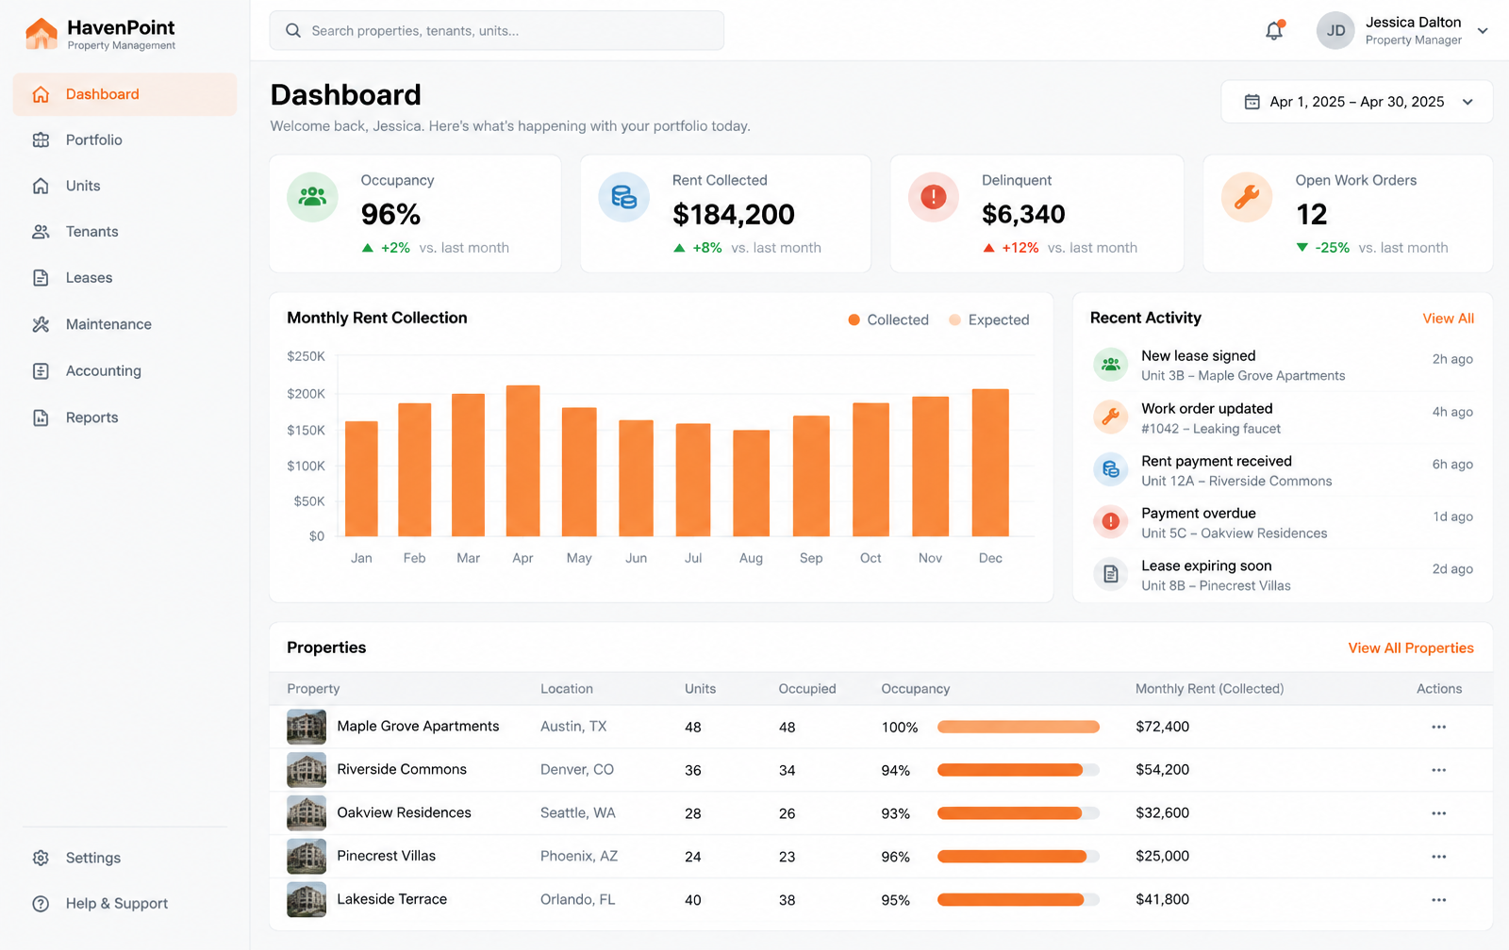Open actions menu for Oakview Residences
This screenshot has width=1509, height=950.
(1438, 813)
